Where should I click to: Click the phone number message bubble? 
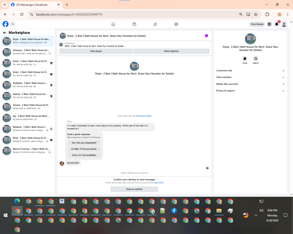73,163
